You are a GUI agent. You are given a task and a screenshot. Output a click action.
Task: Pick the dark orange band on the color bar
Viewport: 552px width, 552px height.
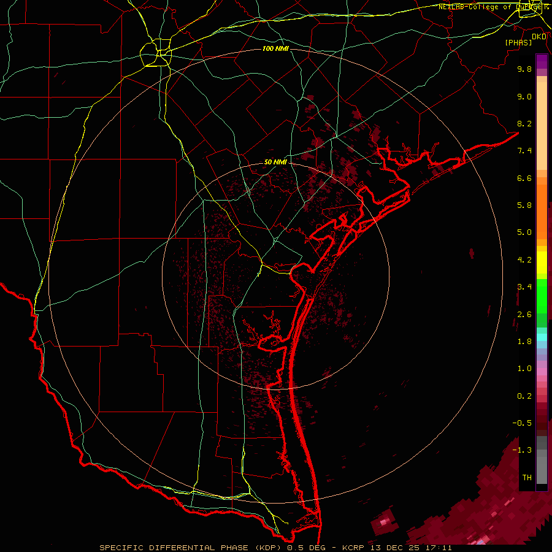click(542, 212)
